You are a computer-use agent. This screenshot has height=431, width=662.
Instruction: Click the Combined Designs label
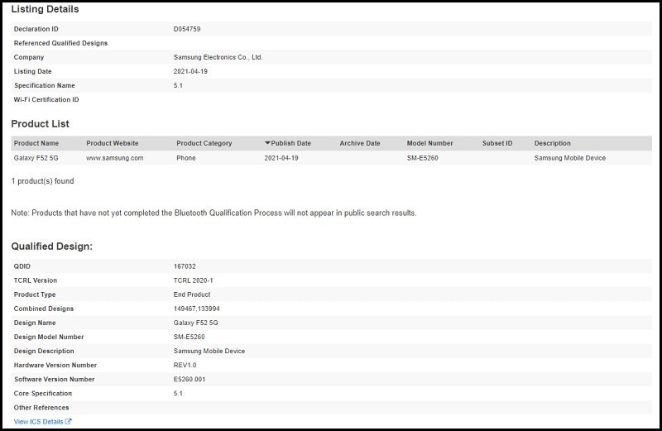[44, 309]
